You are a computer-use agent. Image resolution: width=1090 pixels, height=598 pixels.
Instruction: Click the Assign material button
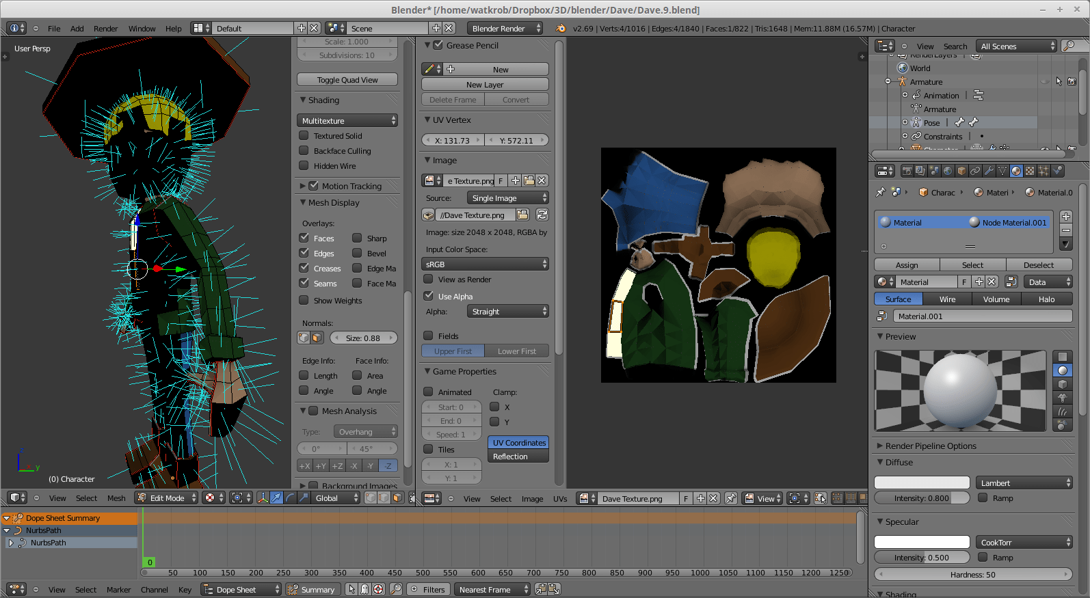(x=907, y=265)
